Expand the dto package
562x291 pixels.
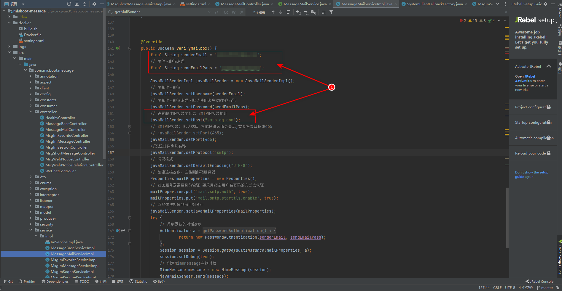[31, 177]
